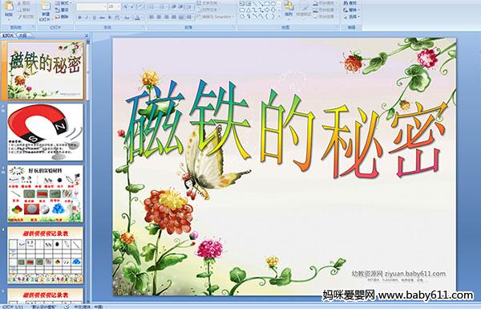Image resolution: width=481 pixels, height=309 pixels.
Task: Open line spacing options
Action: coord(190,6)
